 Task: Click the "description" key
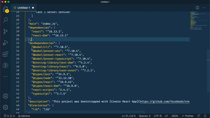click(x=38, y=101)
